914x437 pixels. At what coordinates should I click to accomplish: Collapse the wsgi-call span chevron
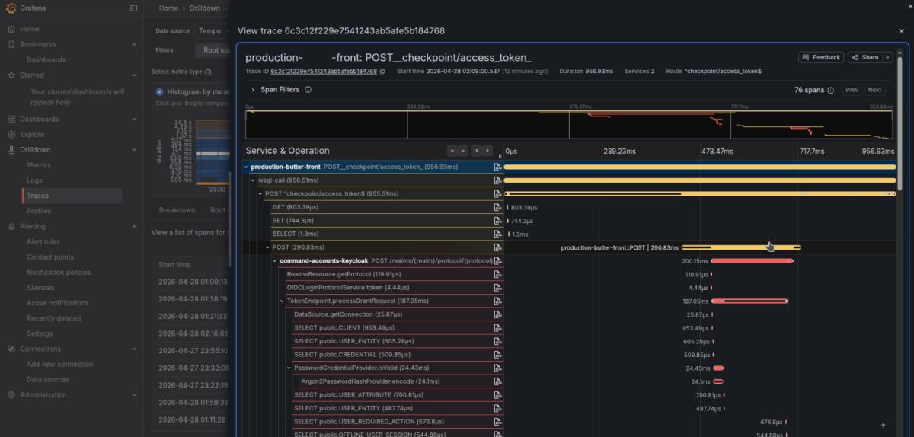[x=254, y=180]
